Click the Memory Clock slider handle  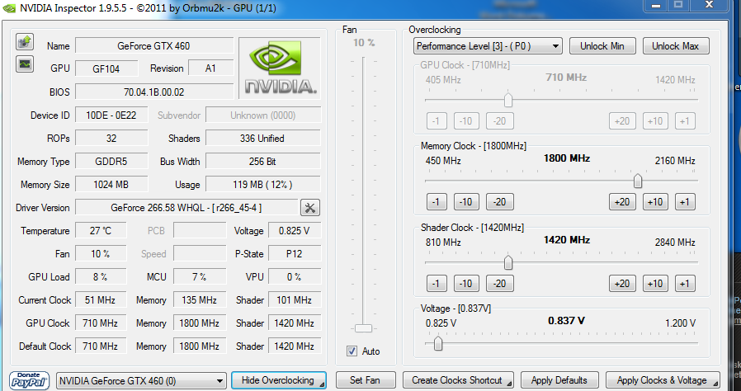(638, 181)
